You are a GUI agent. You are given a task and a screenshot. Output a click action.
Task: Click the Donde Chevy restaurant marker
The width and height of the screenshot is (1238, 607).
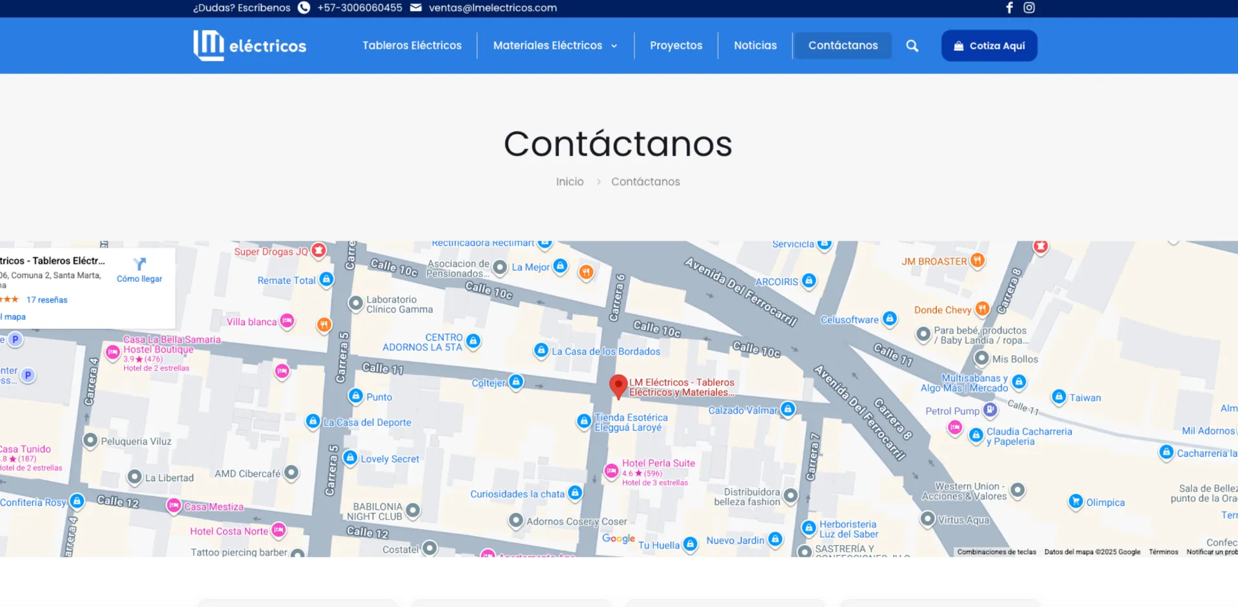[x=981, y=309]
